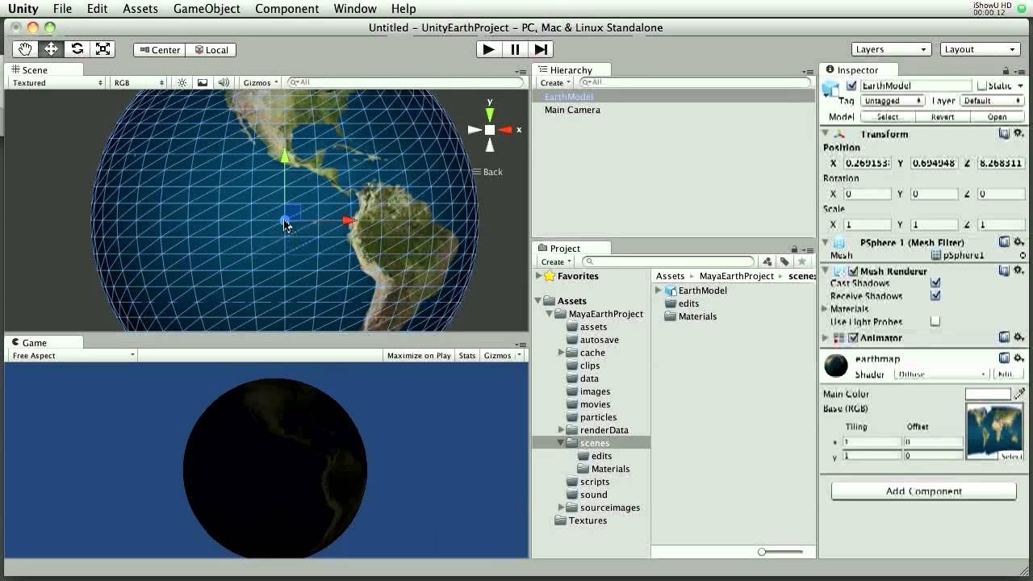Enable Use Light Probes checkbox

pos(935,321)
